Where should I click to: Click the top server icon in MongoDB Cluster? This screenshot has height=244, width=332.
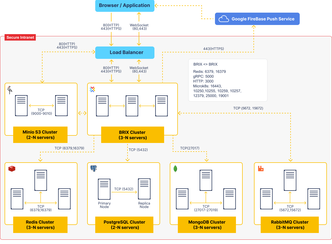click(x=206, y=180)
